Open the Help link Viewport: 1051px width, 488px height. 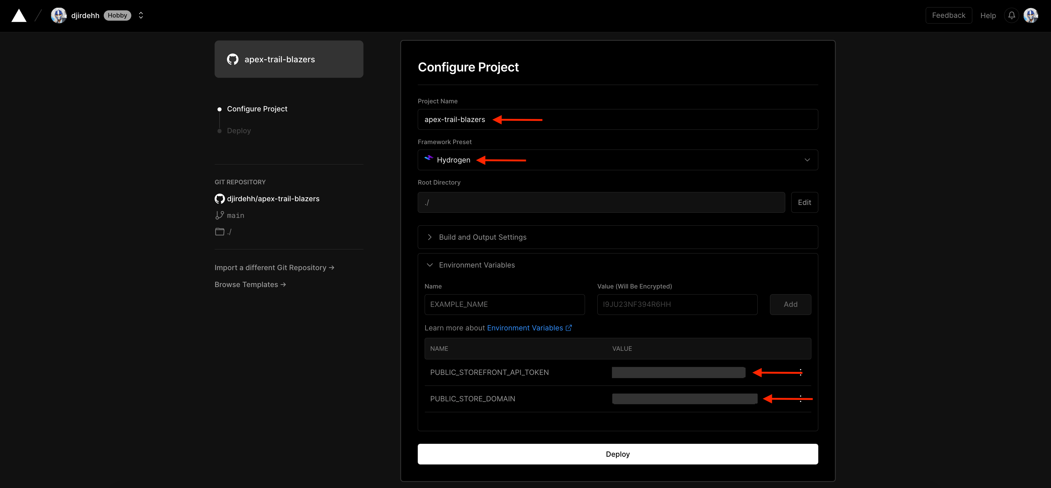tap(988, 16)
